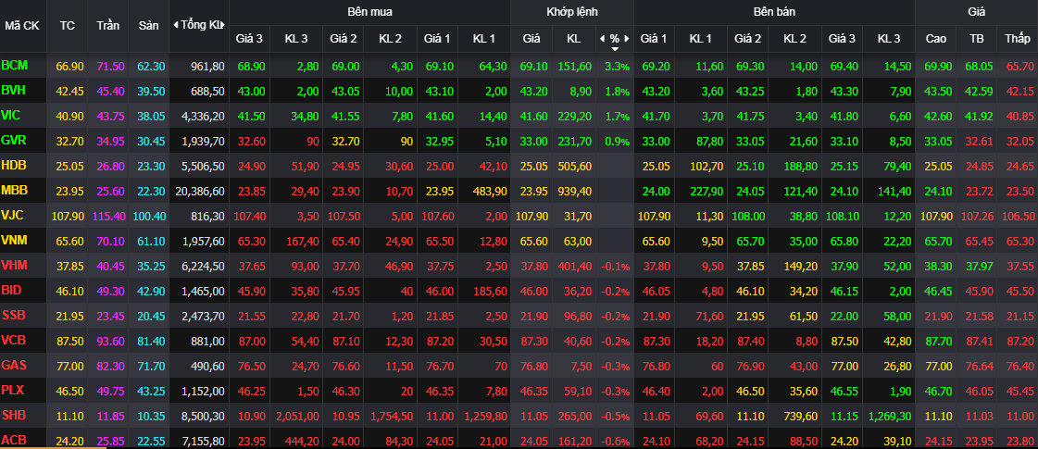Click the Bên mua group header
The width and height of the screenshot is (1038, 449).
[x=369, y=11]
